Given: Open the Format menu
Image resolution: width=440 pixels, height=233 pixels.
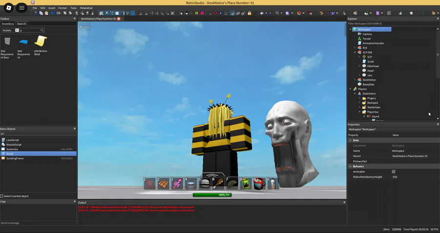Looking at the screenshot, I should pyautogui.click(x=63, y=8).
